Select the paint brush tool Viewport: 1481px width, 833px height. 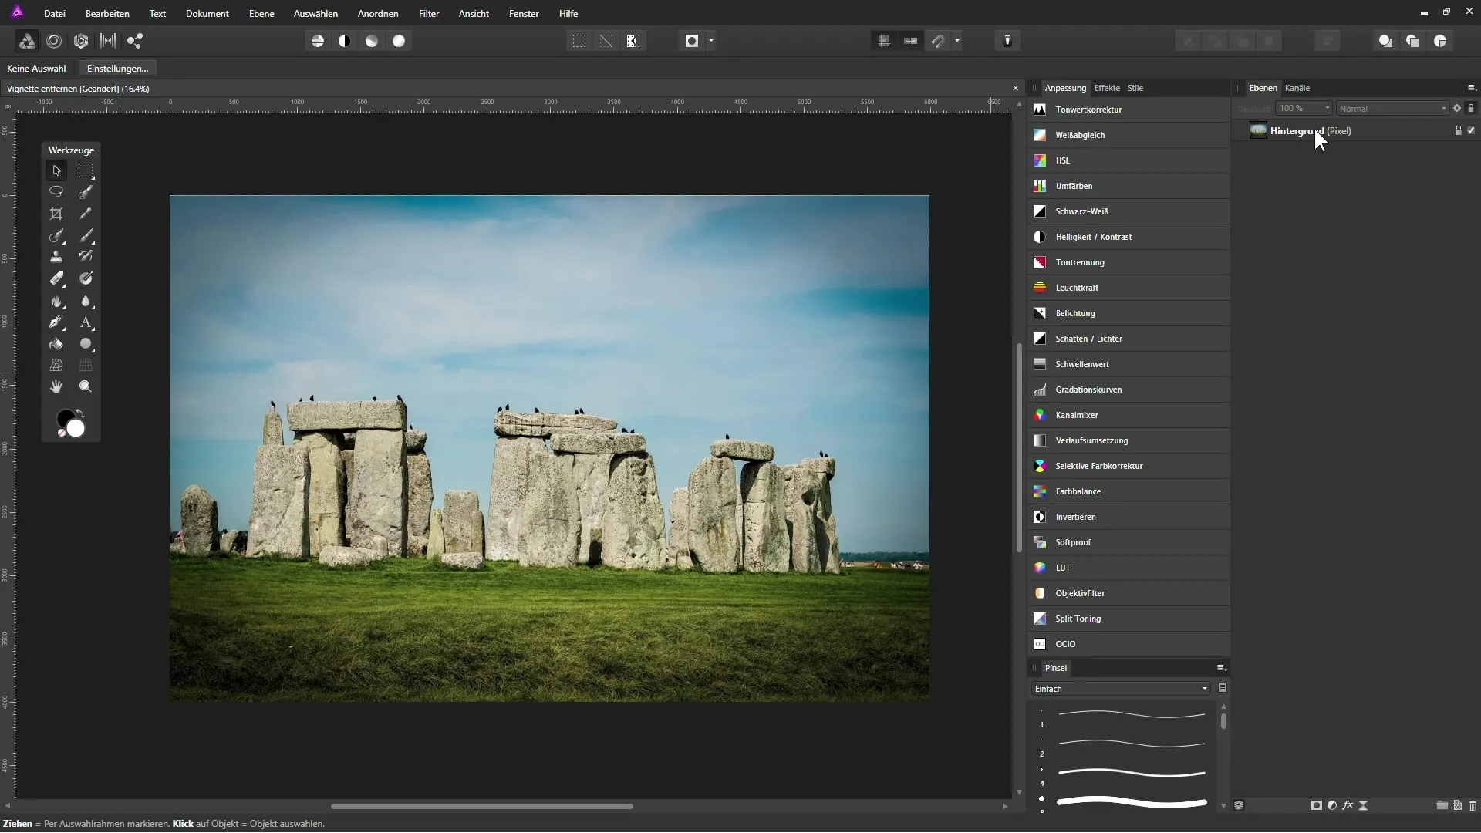pyautogui.click(x=86, y=235)
